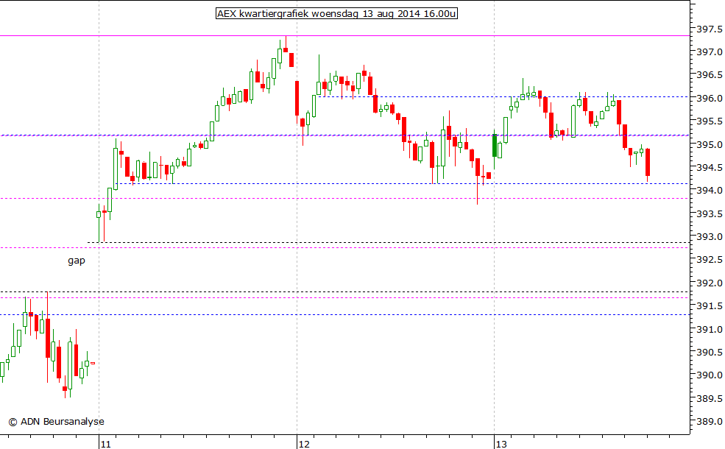This screenshot has width=725, height=449.
Task: Select the '11' date label on time axis
Action: point(105,445)
